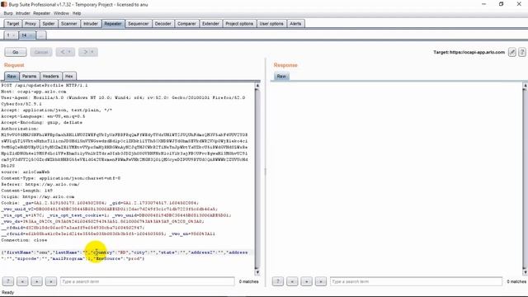Image resolution: width=528 pixels, height=297 pixels.
Task: Open the Alerts tab
Action: tap(295, 24)
